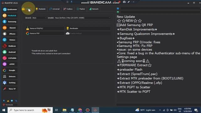Select the eMMC sidebar entry
The height and width of the screenshot is (113, 201).
click(x=10, y=64)
